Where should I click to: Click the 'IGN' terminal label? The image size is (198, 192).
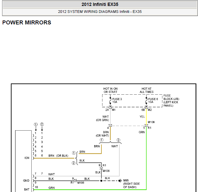click(27, 158)
